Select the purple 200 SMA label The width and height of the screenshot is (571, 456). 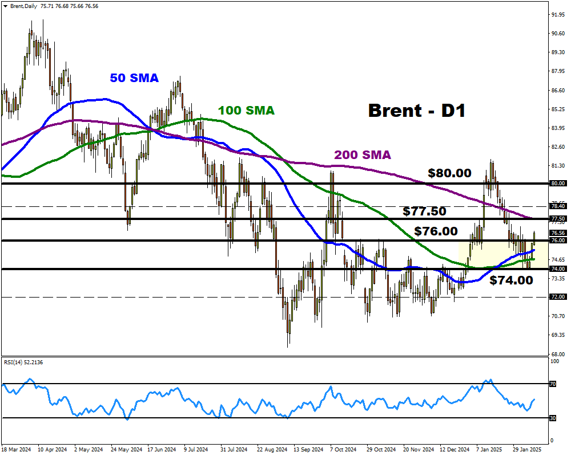pos(363,154)
